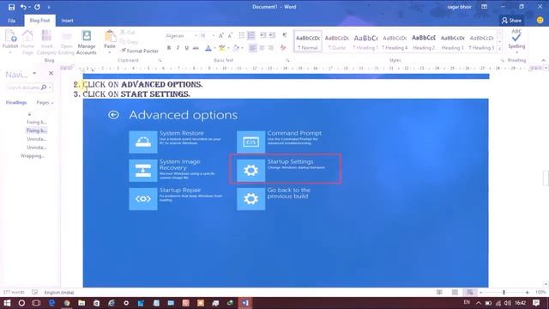This screenshot has width=549, height=309.
Task: Apply the Heading 1 style
Action: click(365, 41)
